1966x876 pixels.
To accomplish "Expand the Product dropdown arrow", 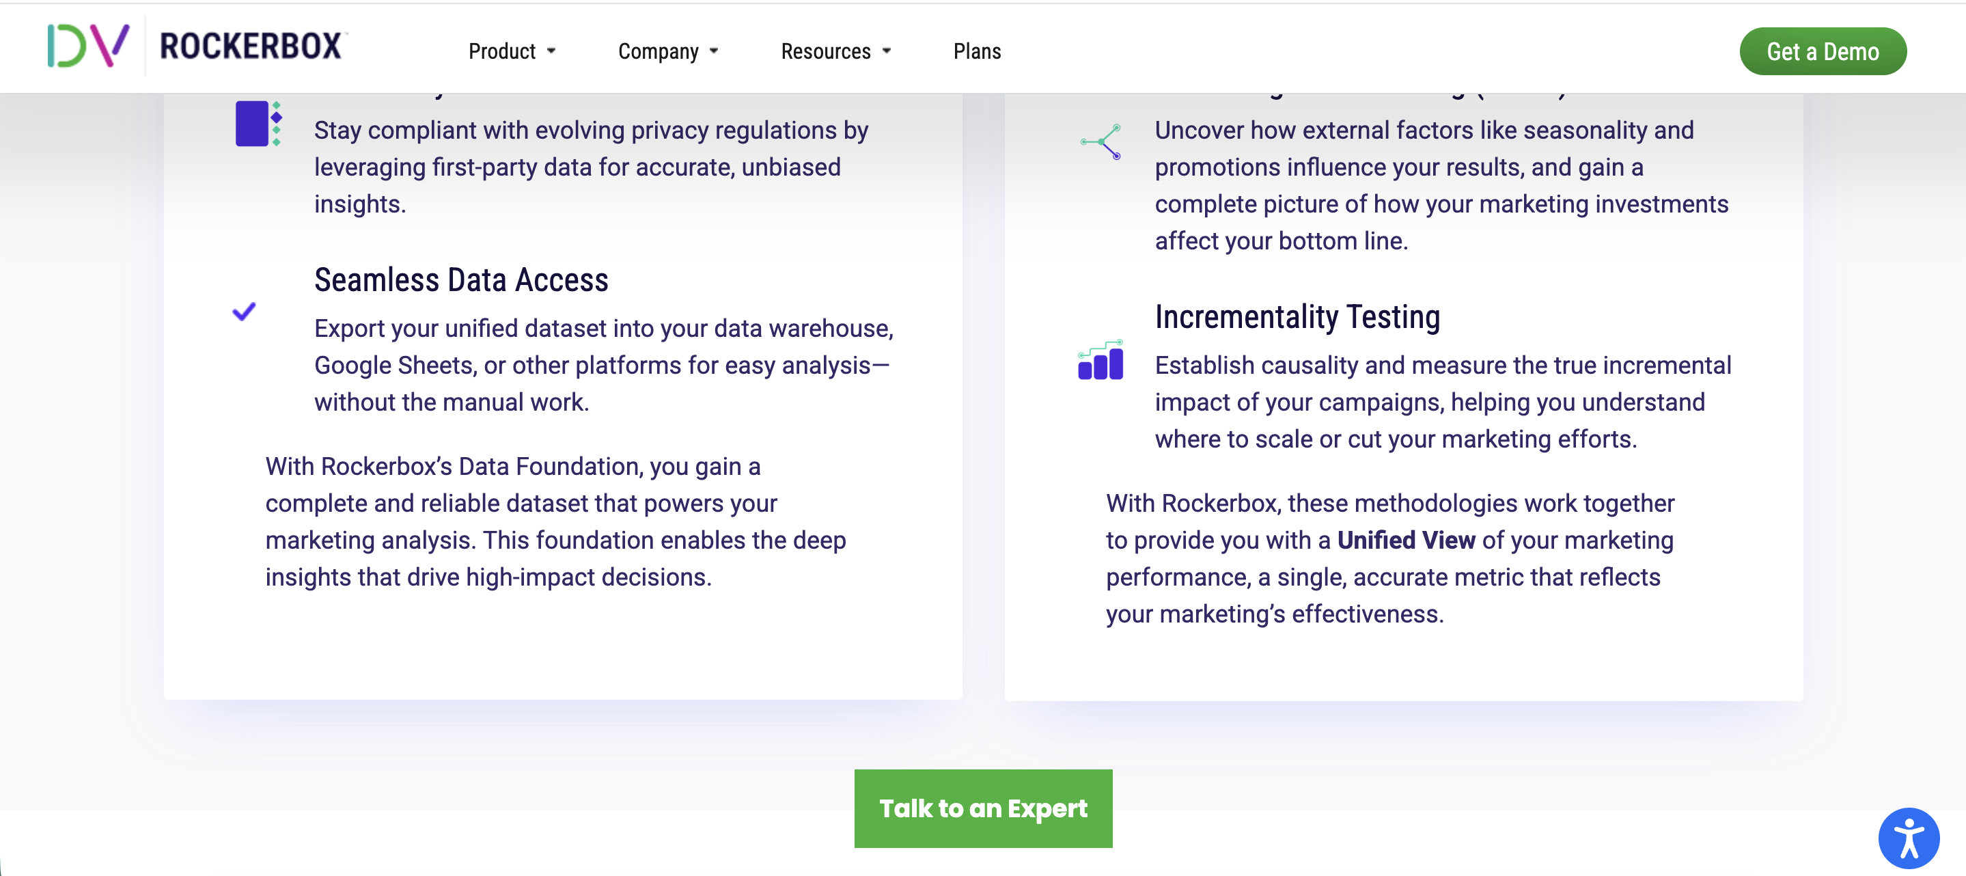I will click(551, 51).
